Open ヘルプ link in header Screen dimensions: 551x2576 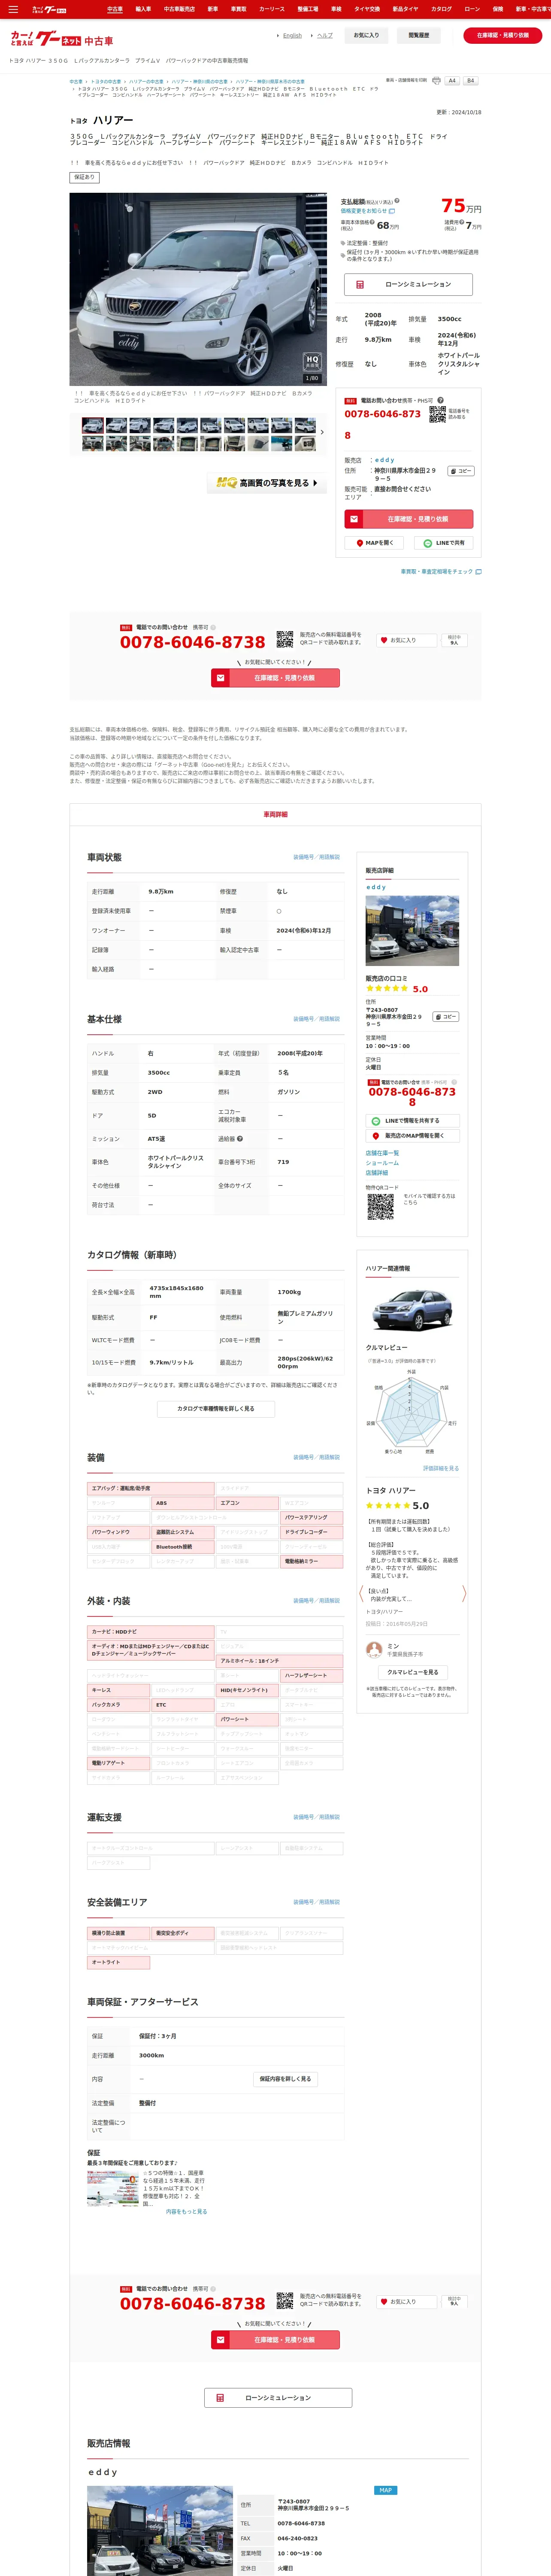324,35
